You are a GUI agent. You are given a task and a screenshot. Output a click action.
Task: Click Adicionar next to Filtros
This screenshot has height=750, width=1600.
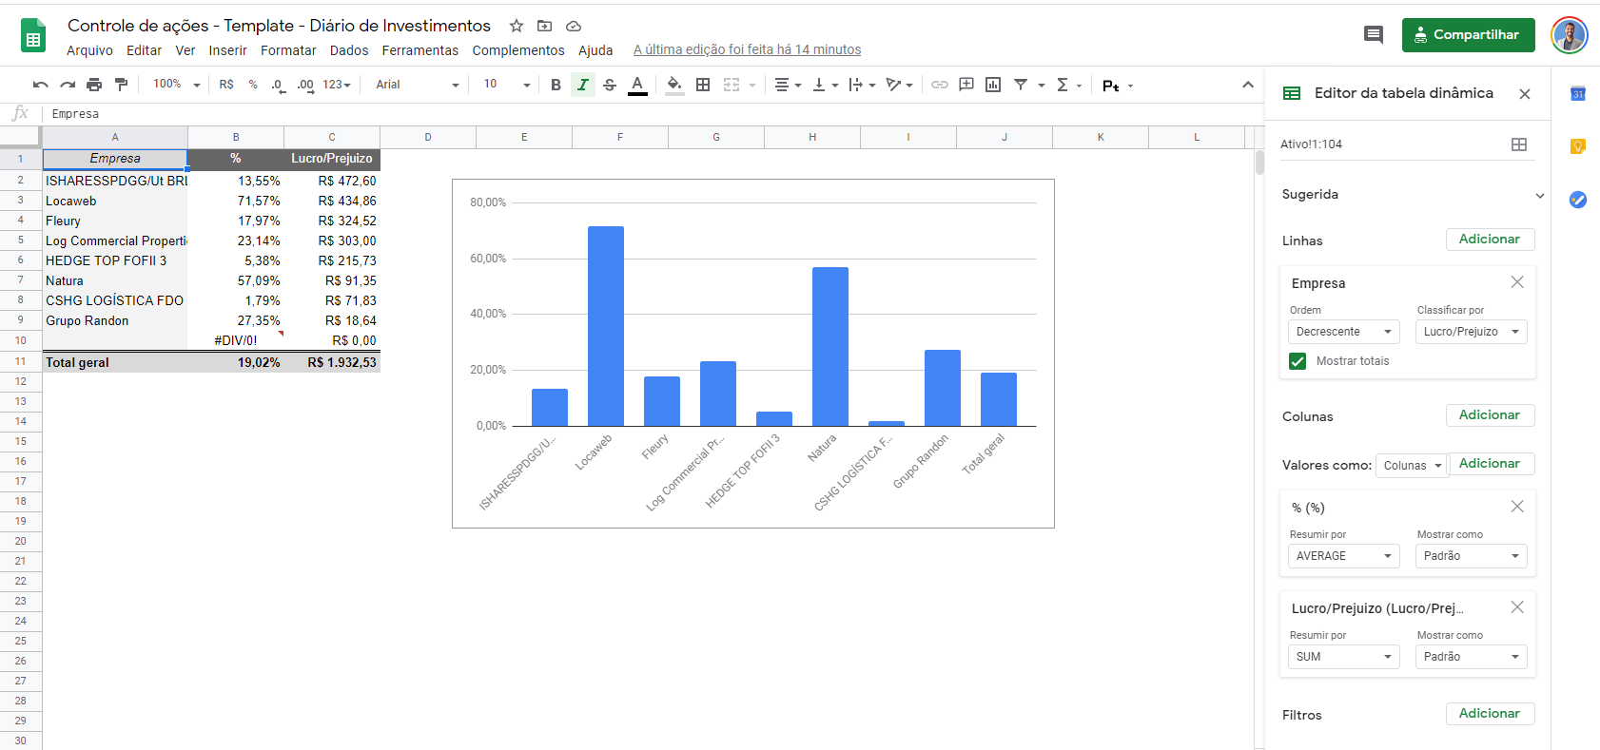click(1490, 714)
